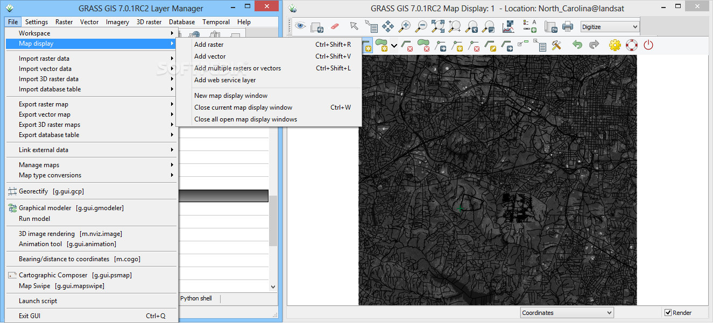Expand the Workspace submenu
Image resolution: width=713 pixels, height=323 pixels.
click(91, 33)
